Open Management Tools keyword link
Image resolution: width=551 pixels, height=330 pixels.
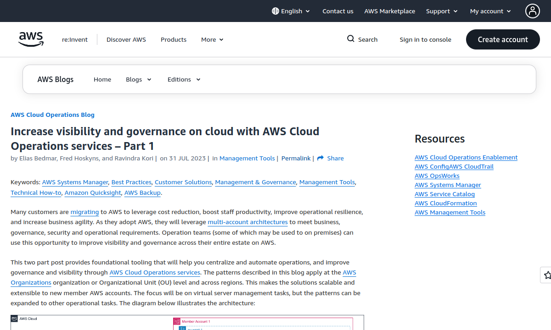(327, 182)
